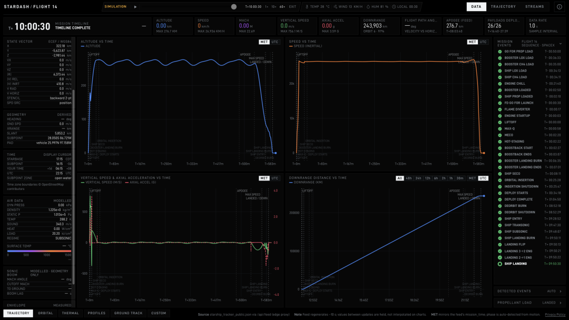
Task: Switch Downrange Distance chart to MET
Action: (x=472, y=178)
